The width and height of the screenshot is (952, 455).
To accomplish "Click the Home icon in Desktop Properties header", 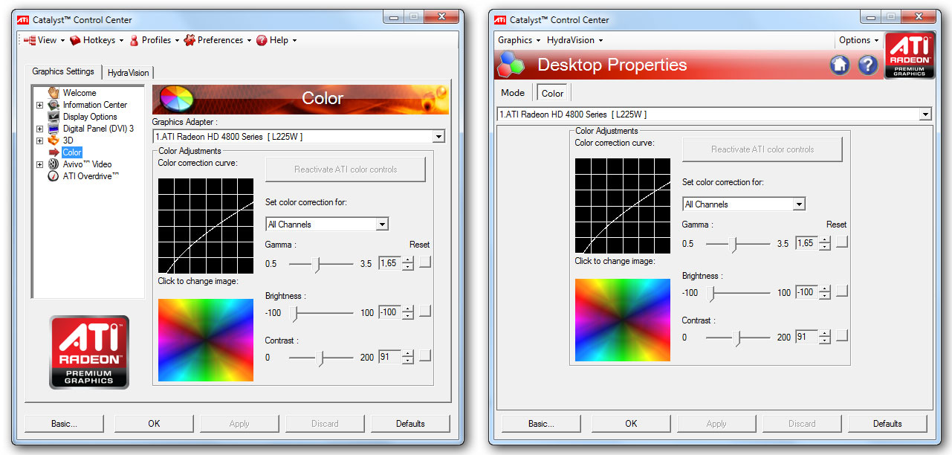I will click(x=840, y=65).
